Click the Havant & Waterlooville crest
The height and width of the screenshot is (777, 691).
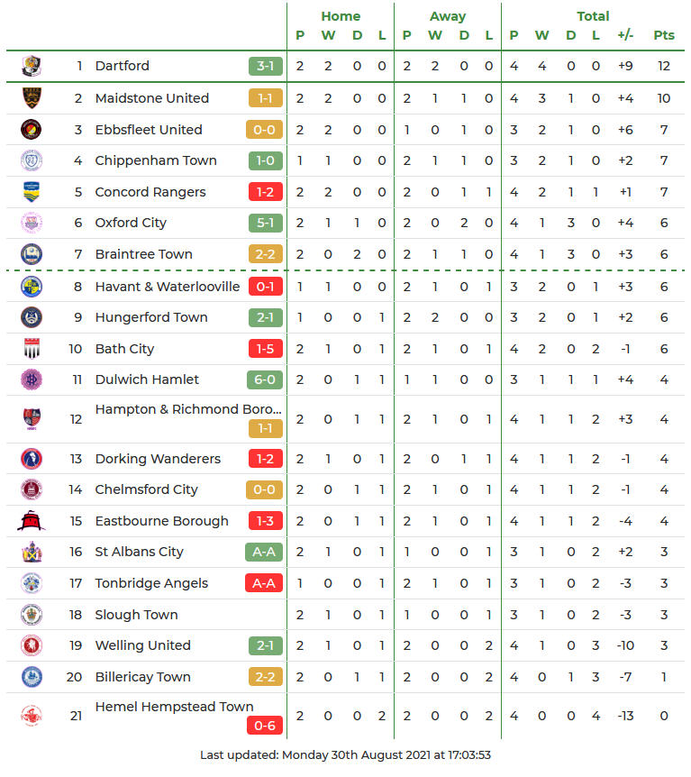pyautogui.click(x=31, y=287)
